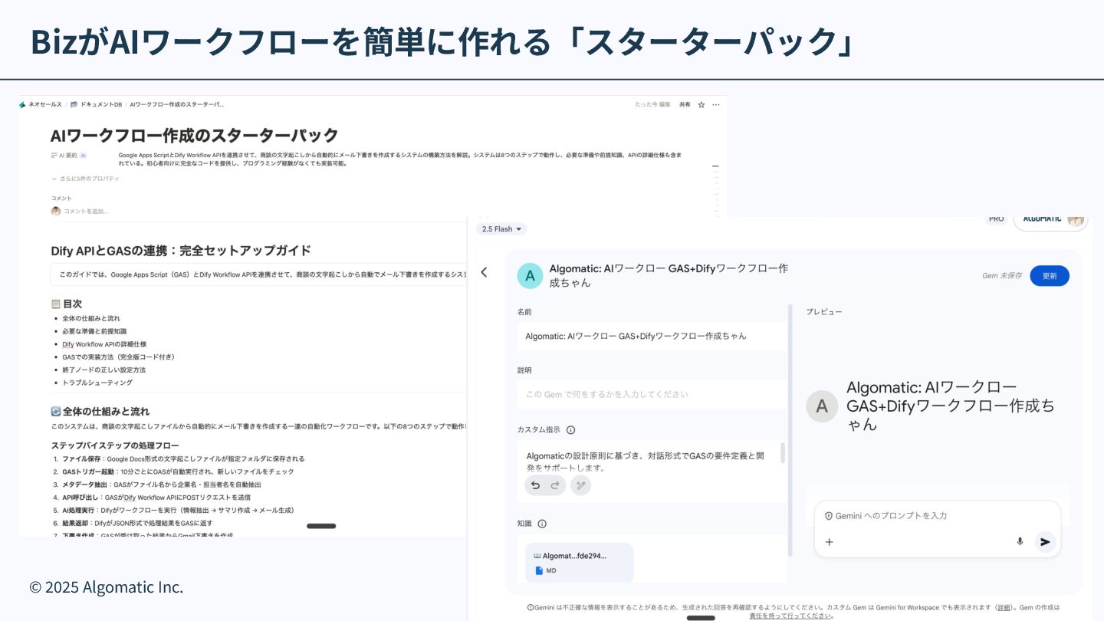The image size is (1104, 621).
Task: Click the teal A Gem avatar icon
Action: [531, 276]
